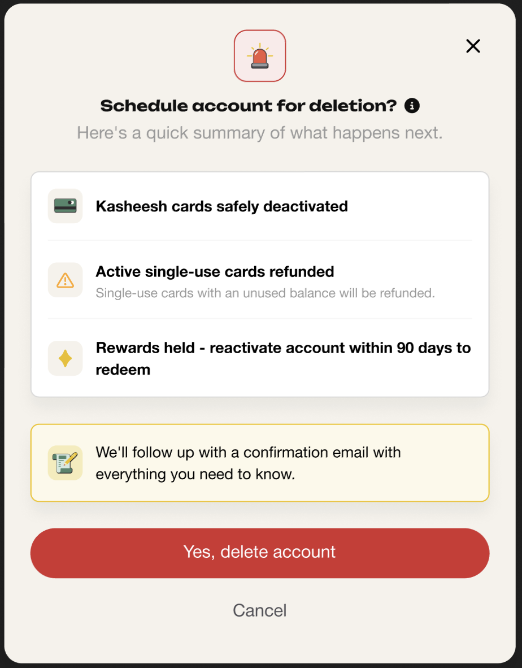Click the orange warning triangle icon

click(x=65, y=280)
